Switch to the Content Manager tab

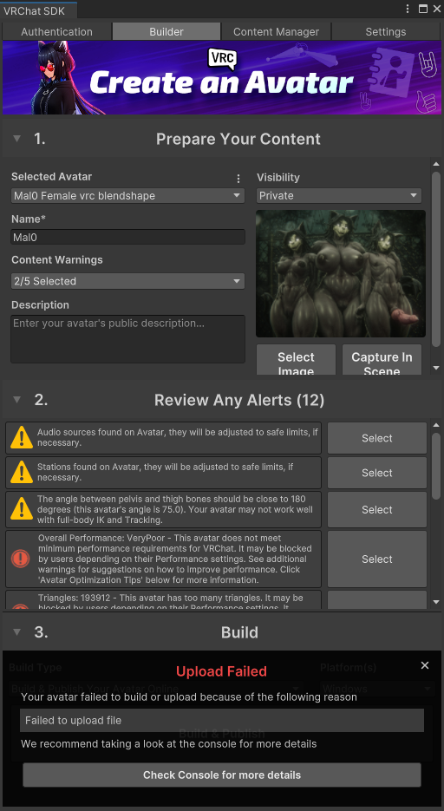click(x=276, y=31)
